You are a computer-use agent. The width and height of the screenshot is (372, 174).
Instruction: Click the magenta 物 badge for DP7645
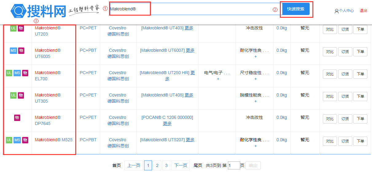pos(17,118)
